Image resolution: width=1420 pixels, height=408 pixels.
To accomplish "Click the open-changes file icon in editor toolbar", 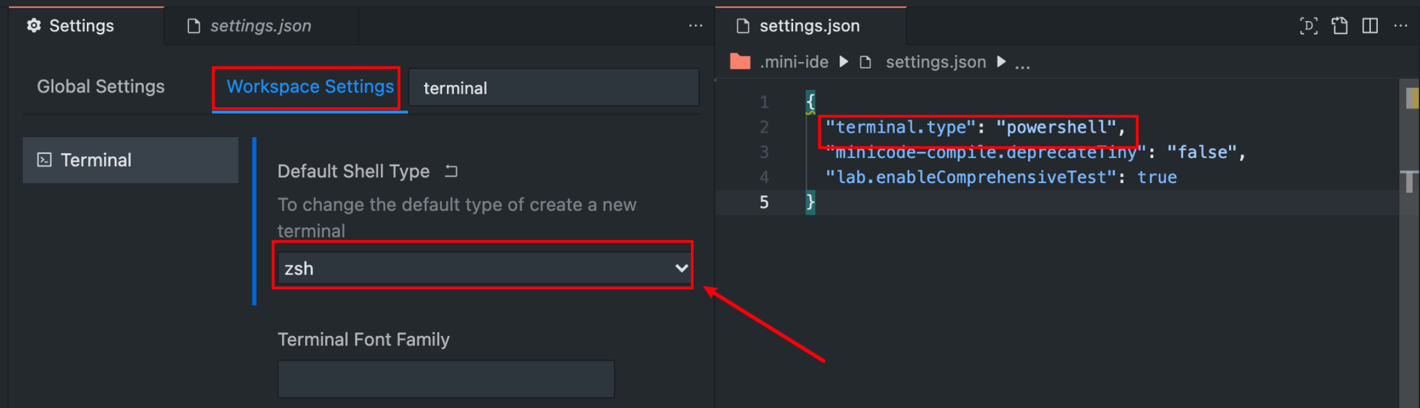I will pyautogui.click(x=1339, y=26).
